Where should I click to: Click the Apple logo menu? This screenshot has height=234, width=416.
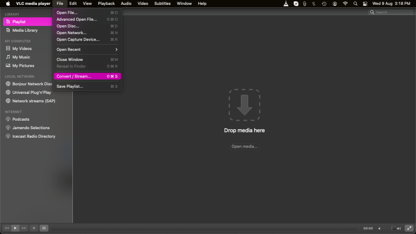click(8, 3)
